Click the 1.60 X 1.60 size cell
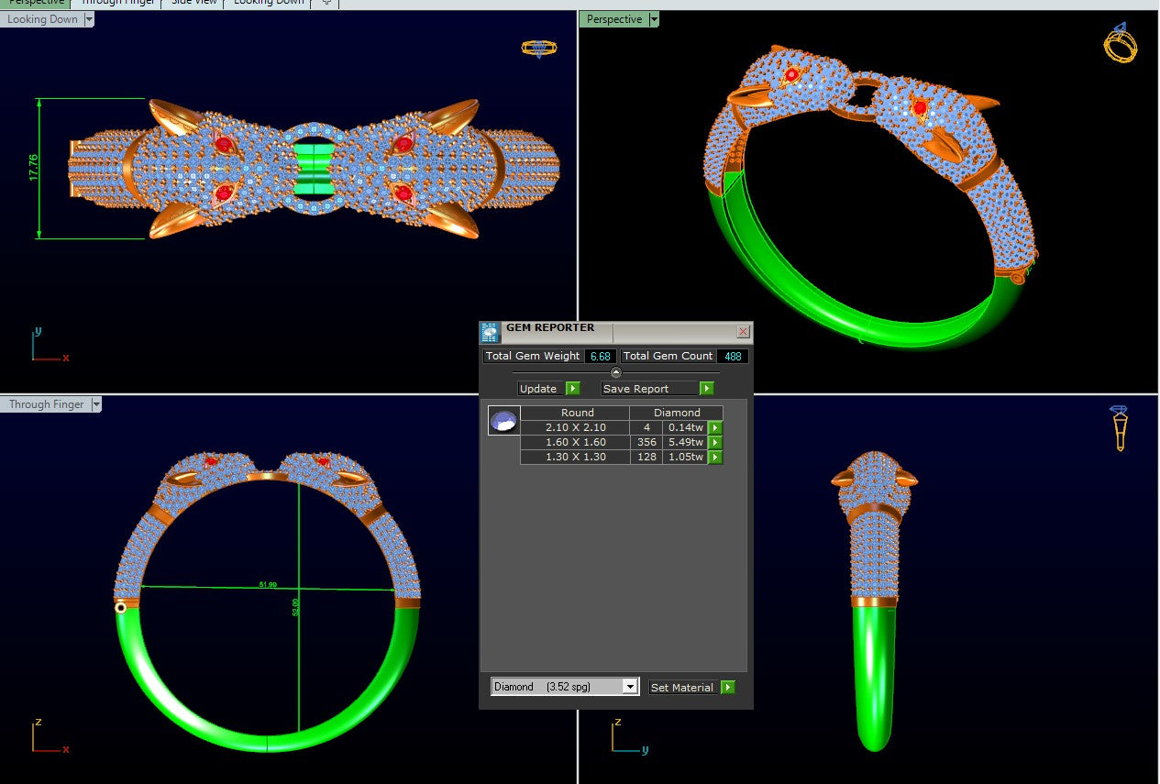The width and height of the screenshot is (1160, 784). point(575,442)
